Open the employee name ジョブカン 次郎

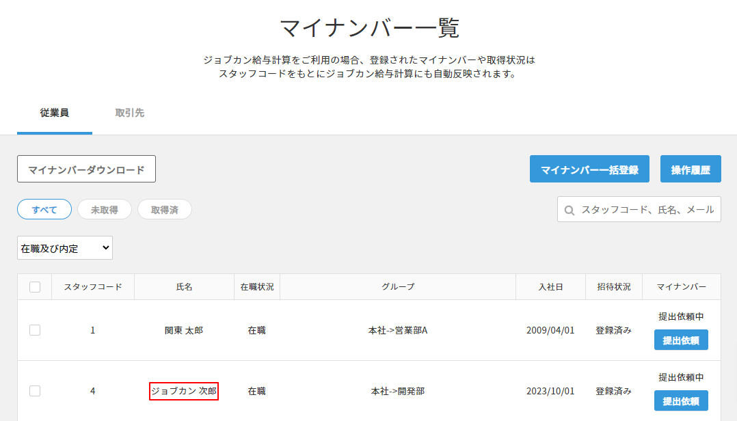[x=184, y=391]
